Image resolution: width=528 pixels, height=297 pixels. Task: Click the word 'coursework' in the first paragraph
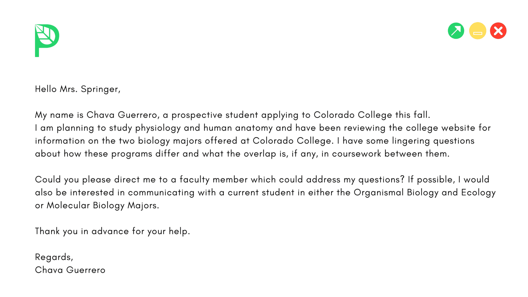pos(356,154)
